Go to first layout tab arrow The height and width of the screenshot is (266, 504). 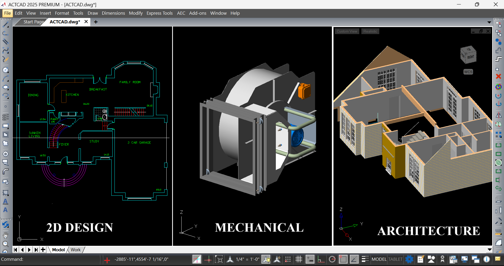[16, 250]
